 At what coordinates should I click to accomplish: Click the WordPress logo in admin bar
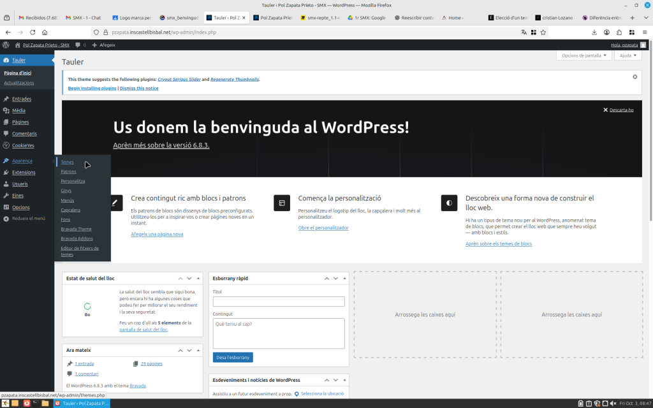click(x=6, y=45)
